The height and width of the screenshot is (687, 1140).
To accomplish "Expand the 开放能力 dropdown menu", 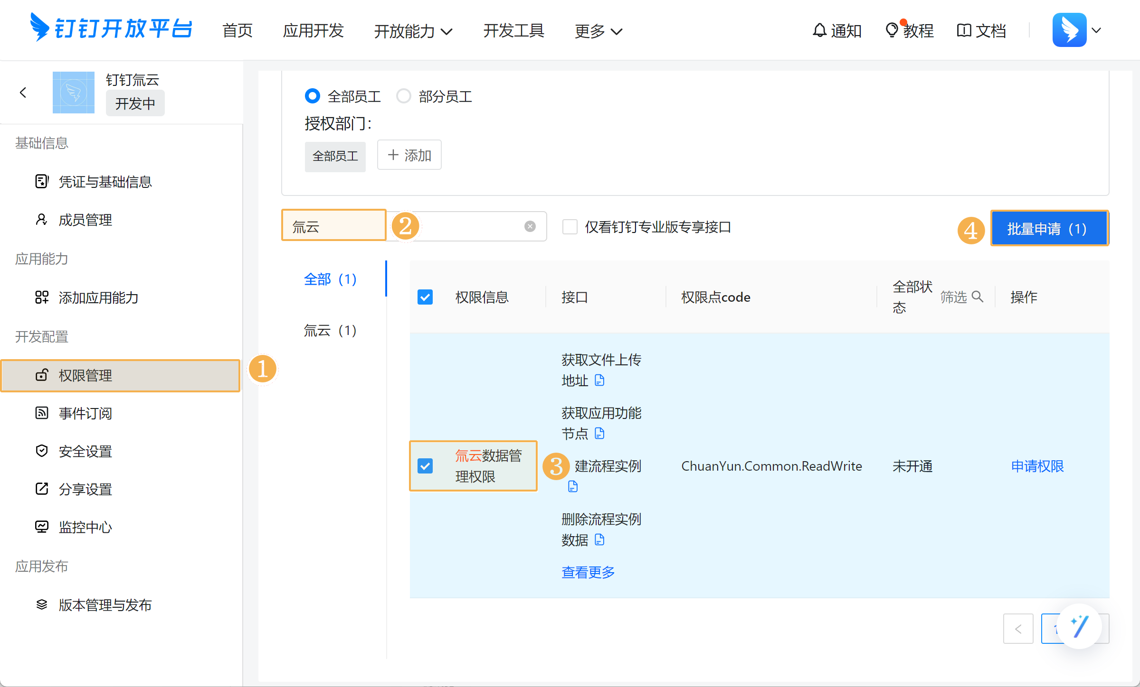I will coord(413,31).
